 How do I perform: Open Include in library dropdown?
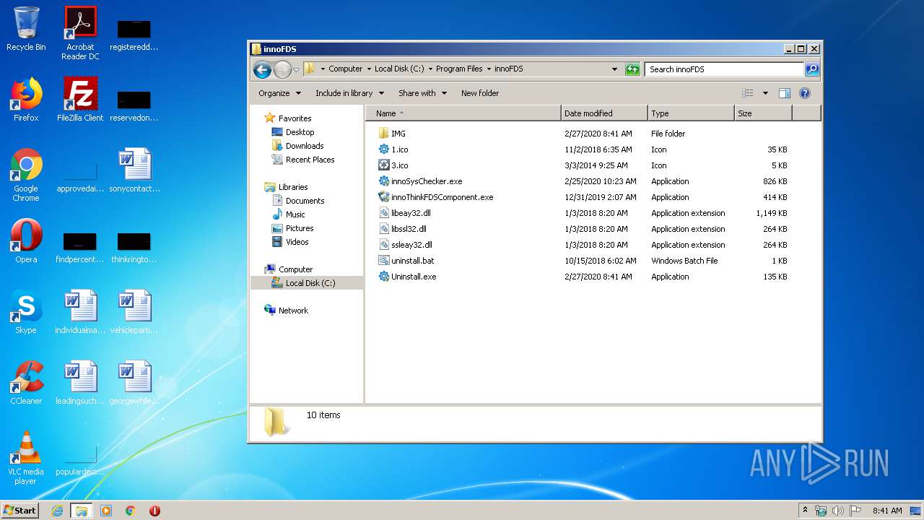[349, 93]
